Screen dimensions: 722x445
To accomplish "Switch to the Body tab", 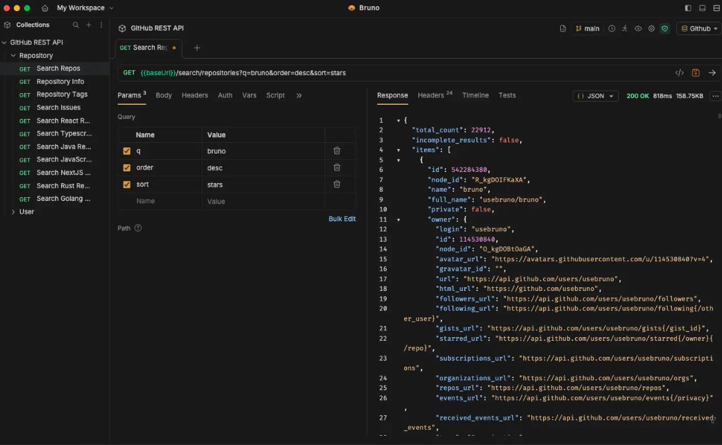I will click(x=164, y=96).
